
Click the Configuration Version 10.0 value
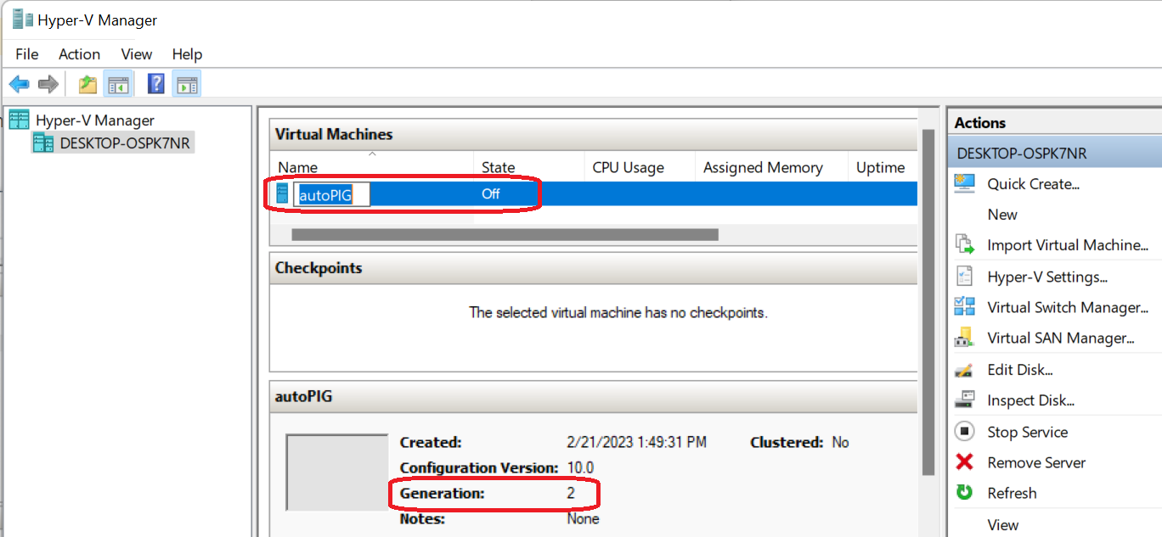pos(580,467)
